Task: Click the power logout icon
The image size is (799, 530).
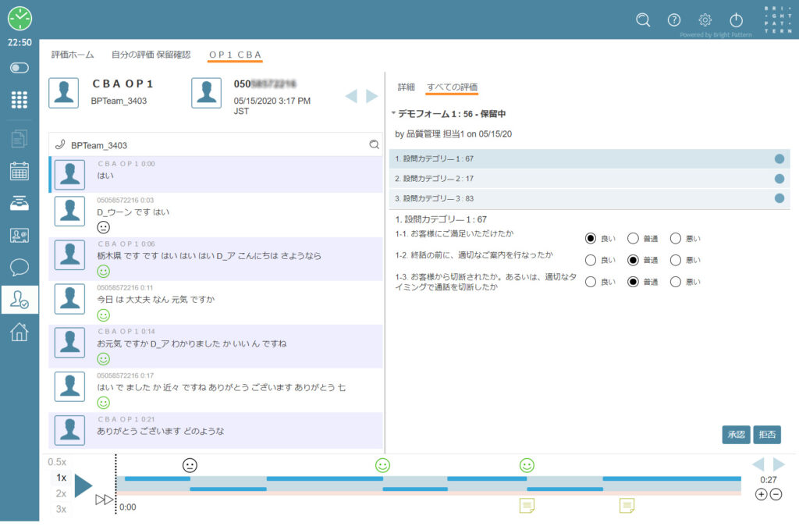Action: (737, 20)
